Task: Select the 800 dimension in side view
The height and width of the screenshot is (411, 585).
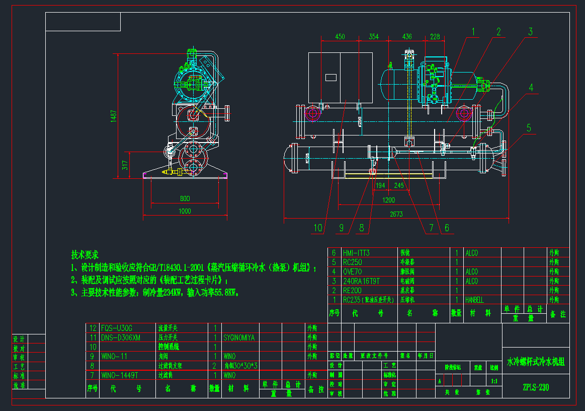Action: (x=185, y=198)
